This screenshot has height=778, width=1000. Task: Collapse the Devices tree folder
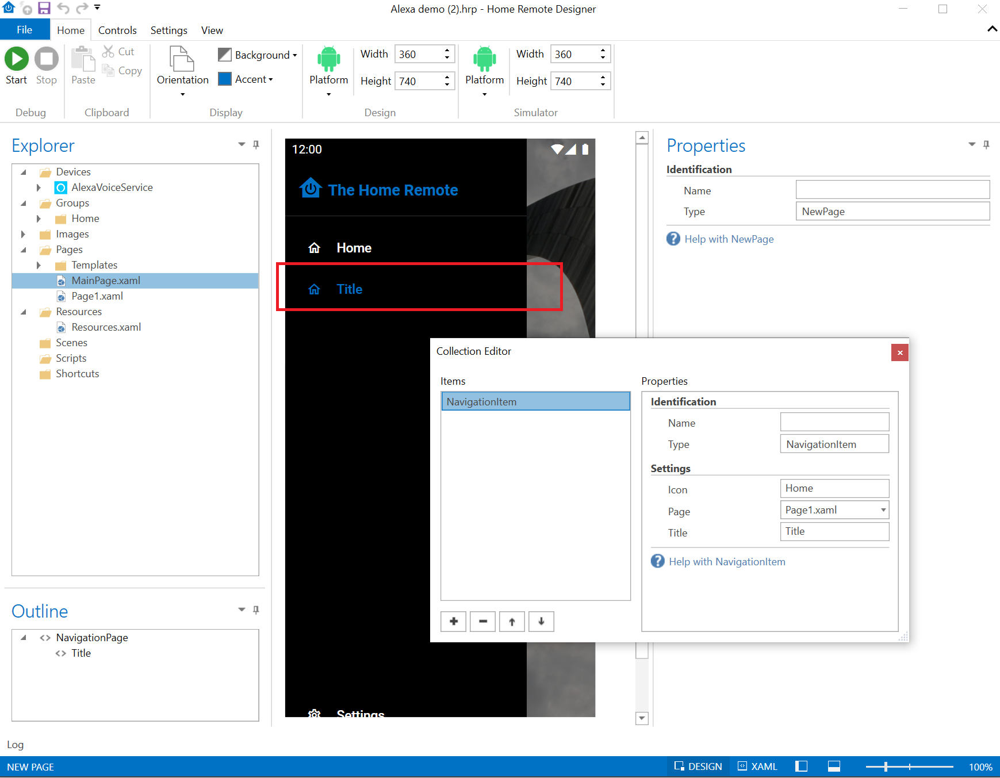click(x=24, y=172)
